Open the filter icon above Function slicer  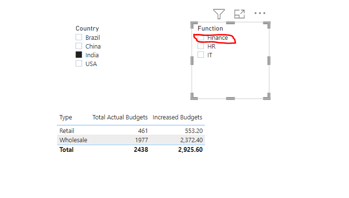[219, 14]
